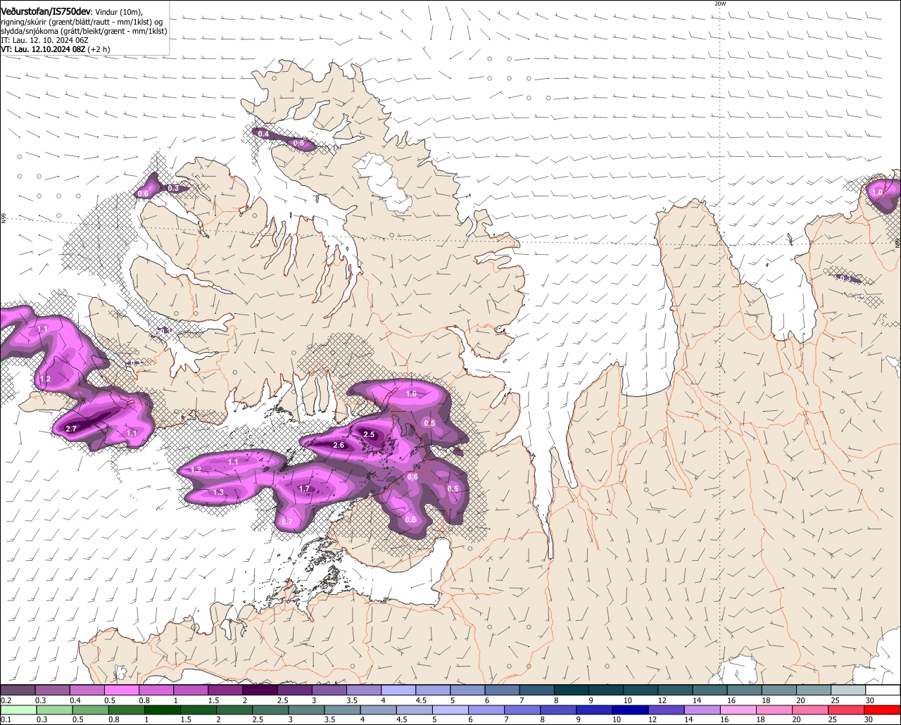The height and width of the screenshot is (725, 901).
Task: Click the 2.6 precipitation value on the map
Action: click(339, 445)
